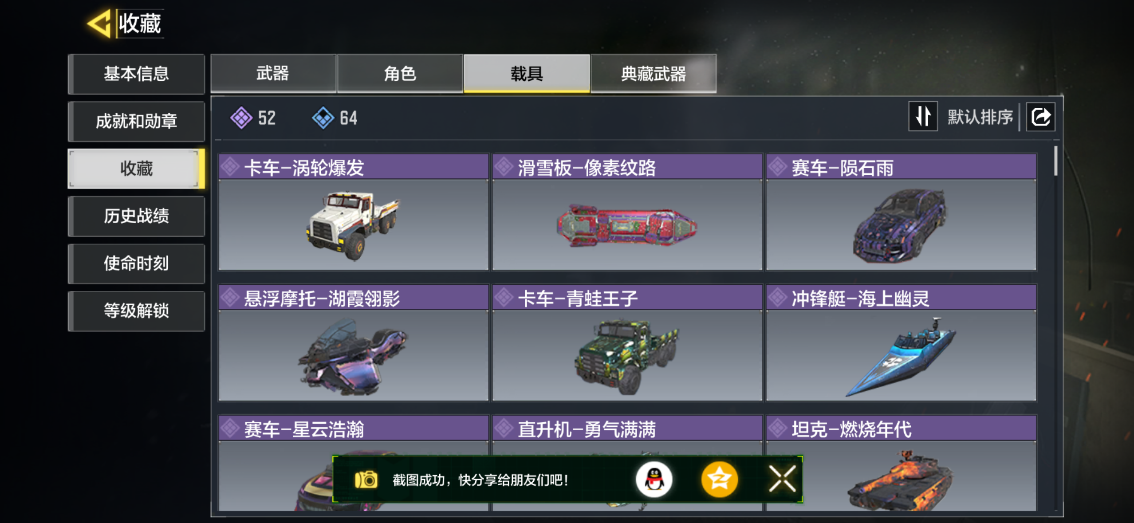Dismiss the screenshot success banner
This screenshot has height=523, width=1134.
tap(783, 479)
